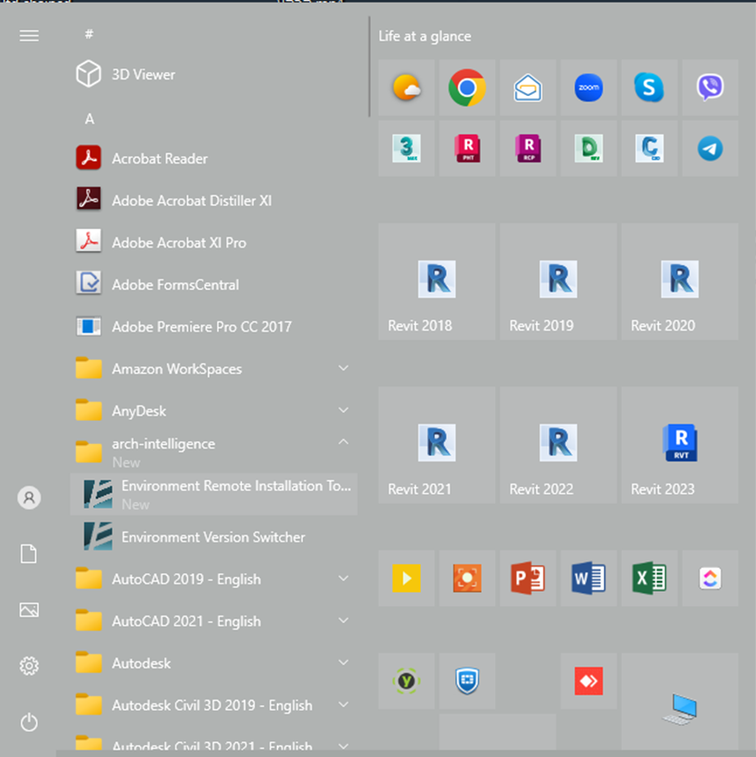Image resolution: width=756 pixels, height=757 pixels.
Task: Open the orange screen-capture tile
Action: pyautogui.click(x=467, y=578)
